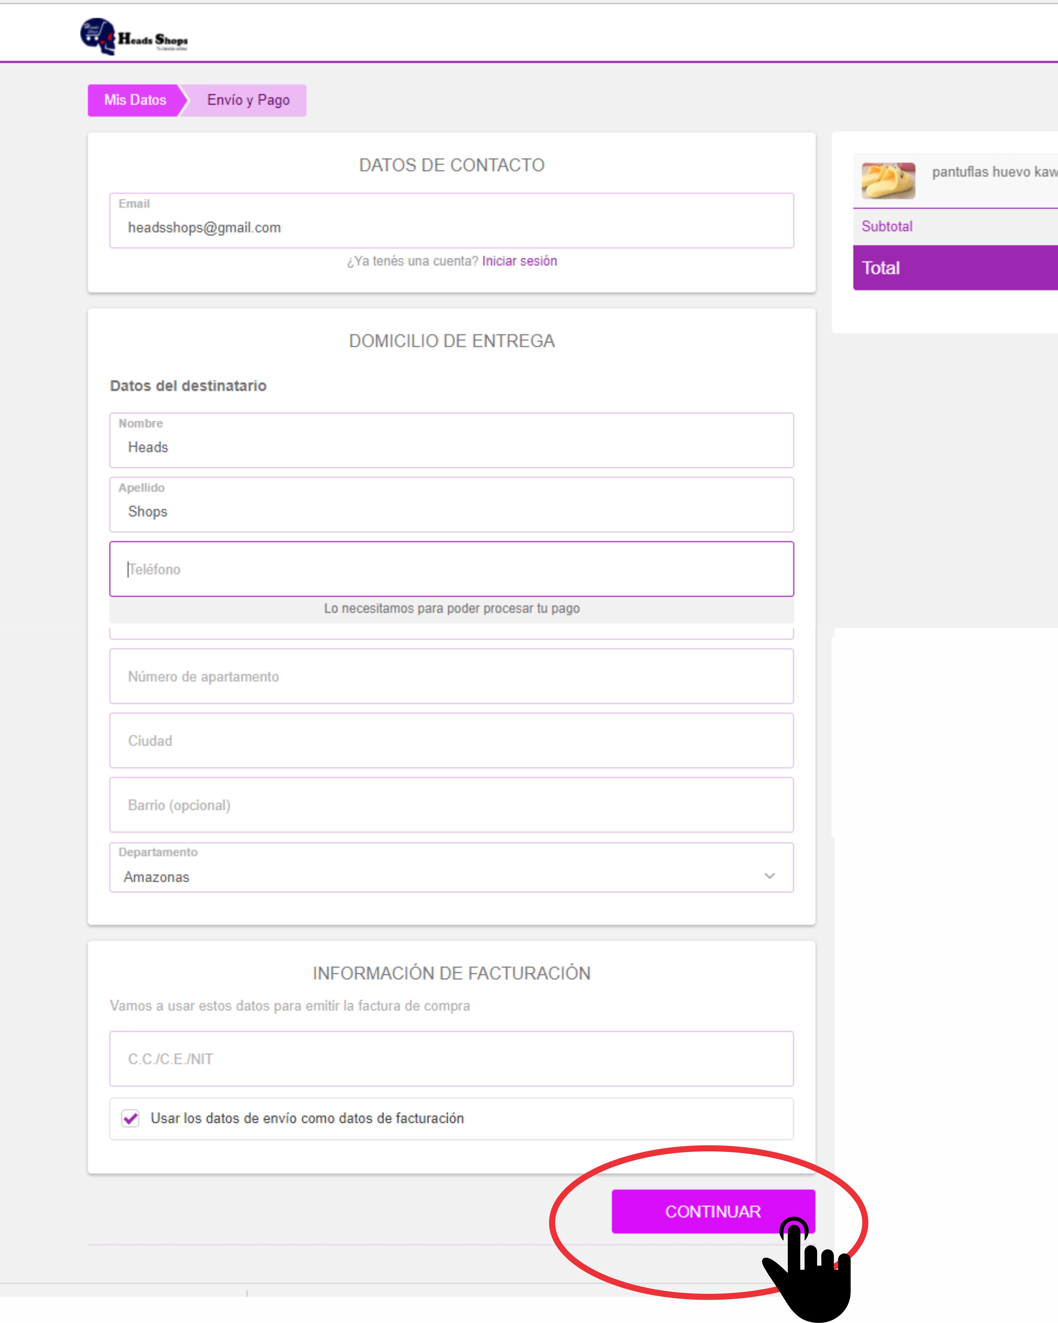Click the Datos del destinatario label

click(x=188, y=386)
